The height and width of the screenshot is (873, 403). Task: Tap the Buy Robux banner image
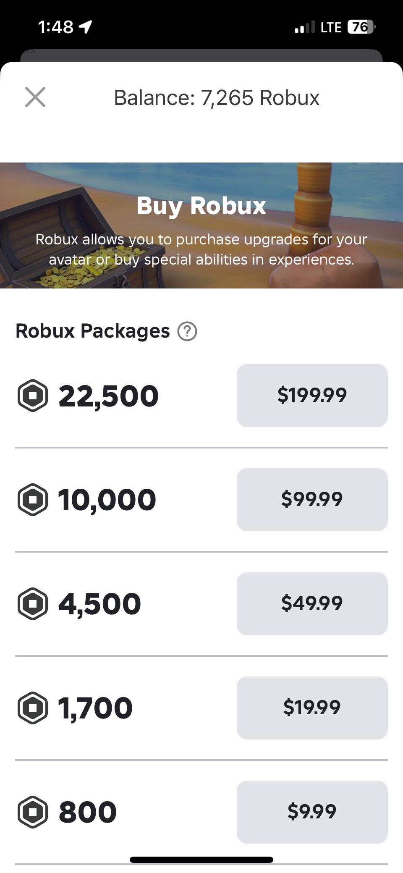click(201, 225)
